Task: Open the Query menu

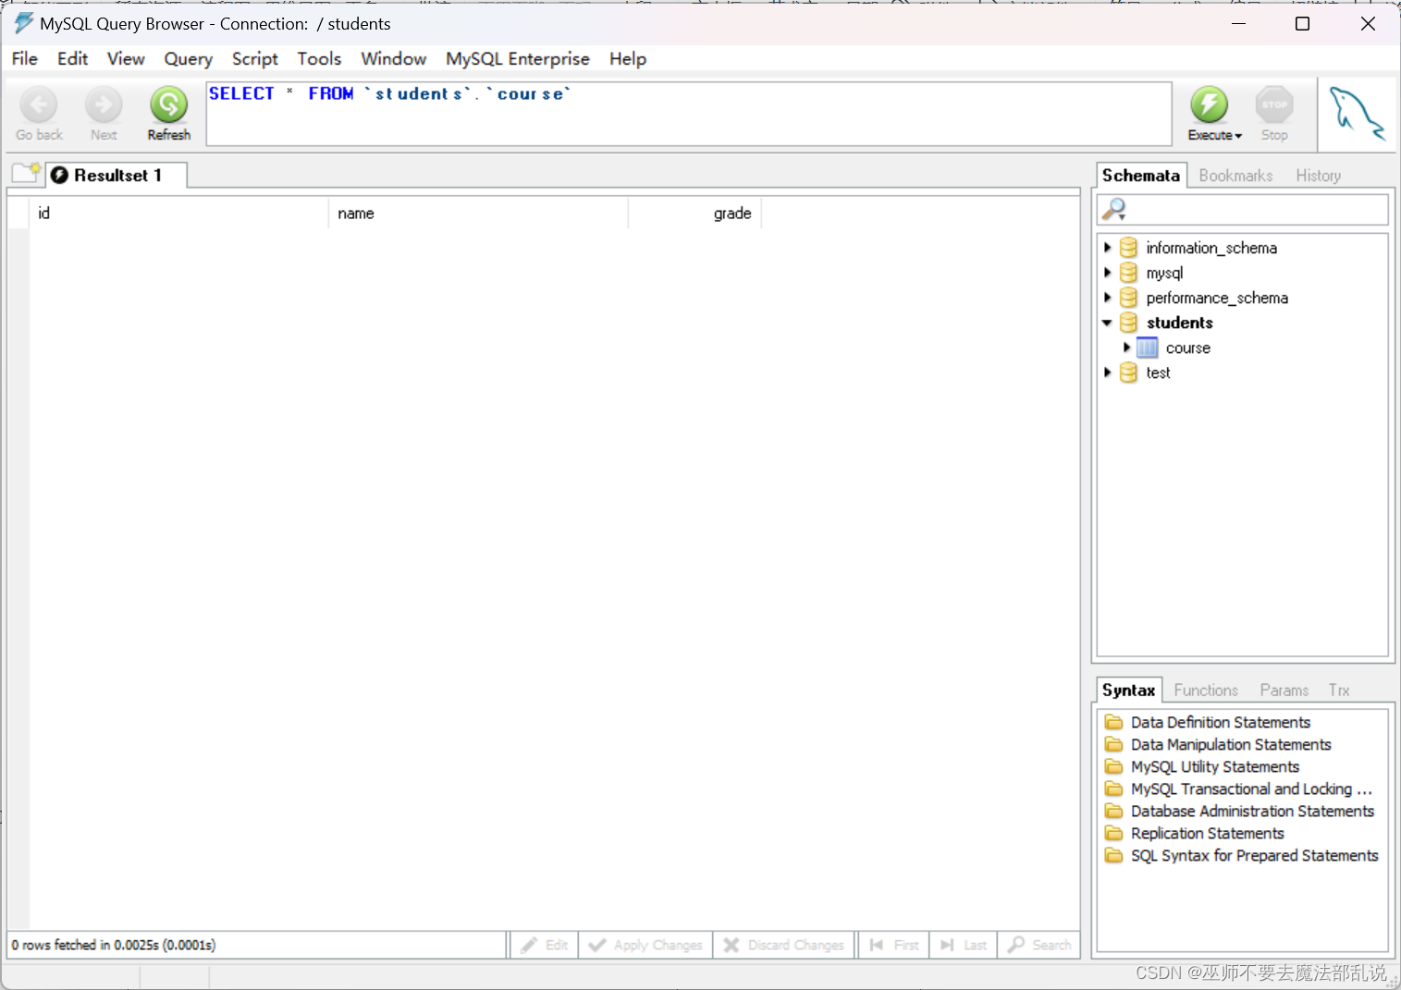Action: (188, 58)
